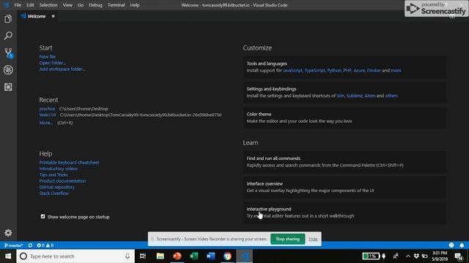Viewport: 469px width, 263px height.
Task: Open Stack Overflow link
Action: (x=53, y=193)
